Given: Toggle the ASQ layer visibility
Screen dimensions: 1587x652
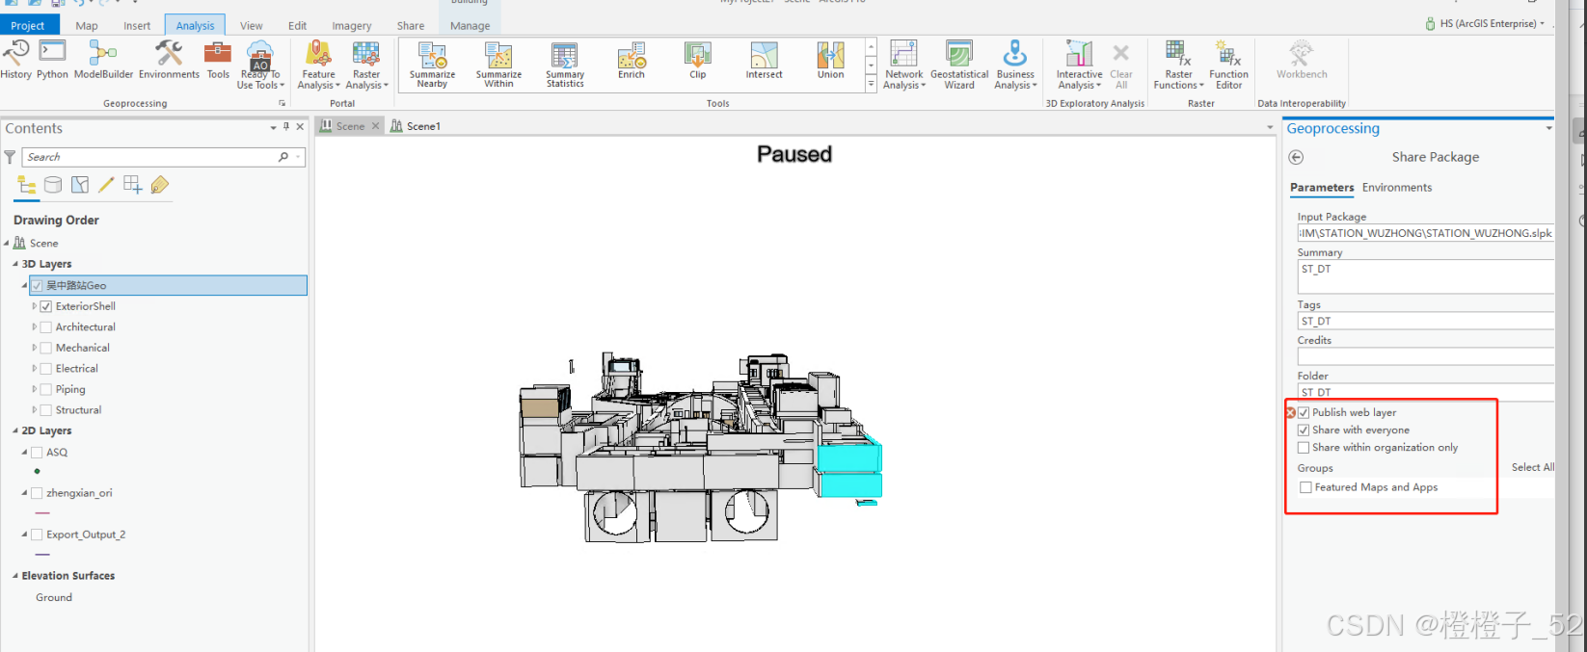Looking at the screenshot, I should click(37, 452).
